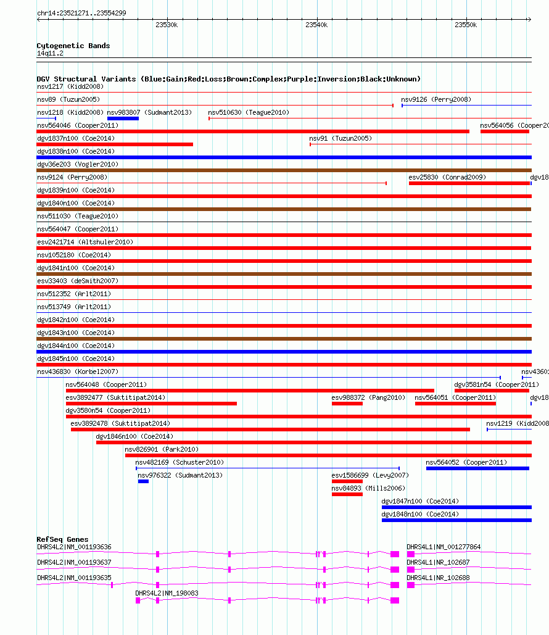This screenshot has width=549, height=635.
Task: Open transcript DHRS4L1|NR_102687
Action: [x=438, y=563]
